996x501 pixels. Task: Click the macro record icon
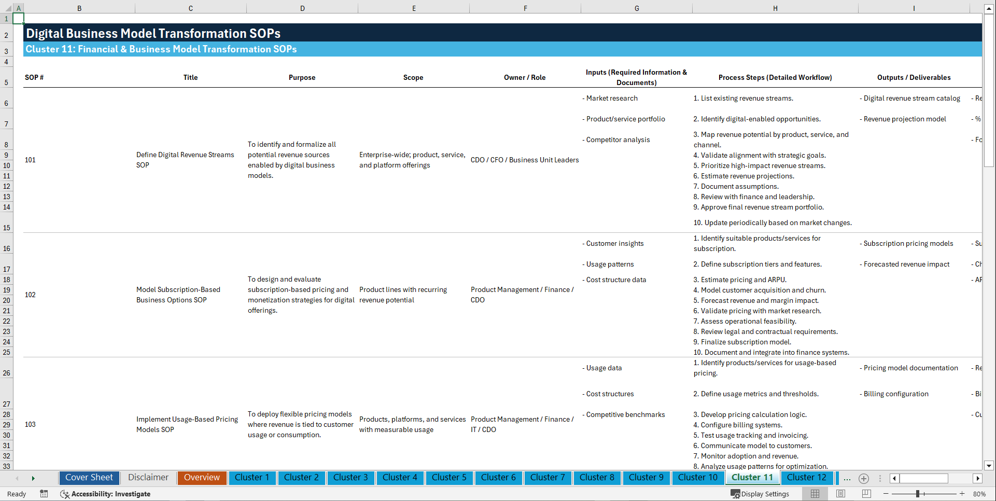click(x=44, y=494)
